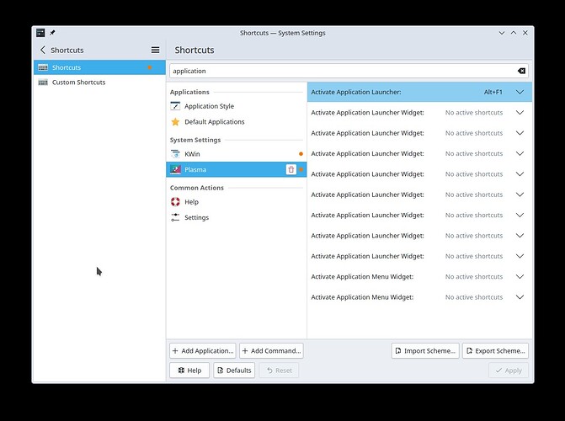Click the Reset button
This screenshot has width=565, height=421.
[x=279, y=370]
